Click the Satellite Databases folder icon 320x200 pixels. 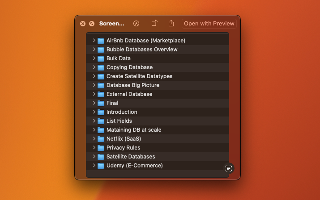click(101, 157)
